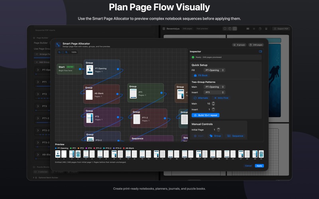Click the PT-Opening node output connector dot

click(x=118, y=69)
